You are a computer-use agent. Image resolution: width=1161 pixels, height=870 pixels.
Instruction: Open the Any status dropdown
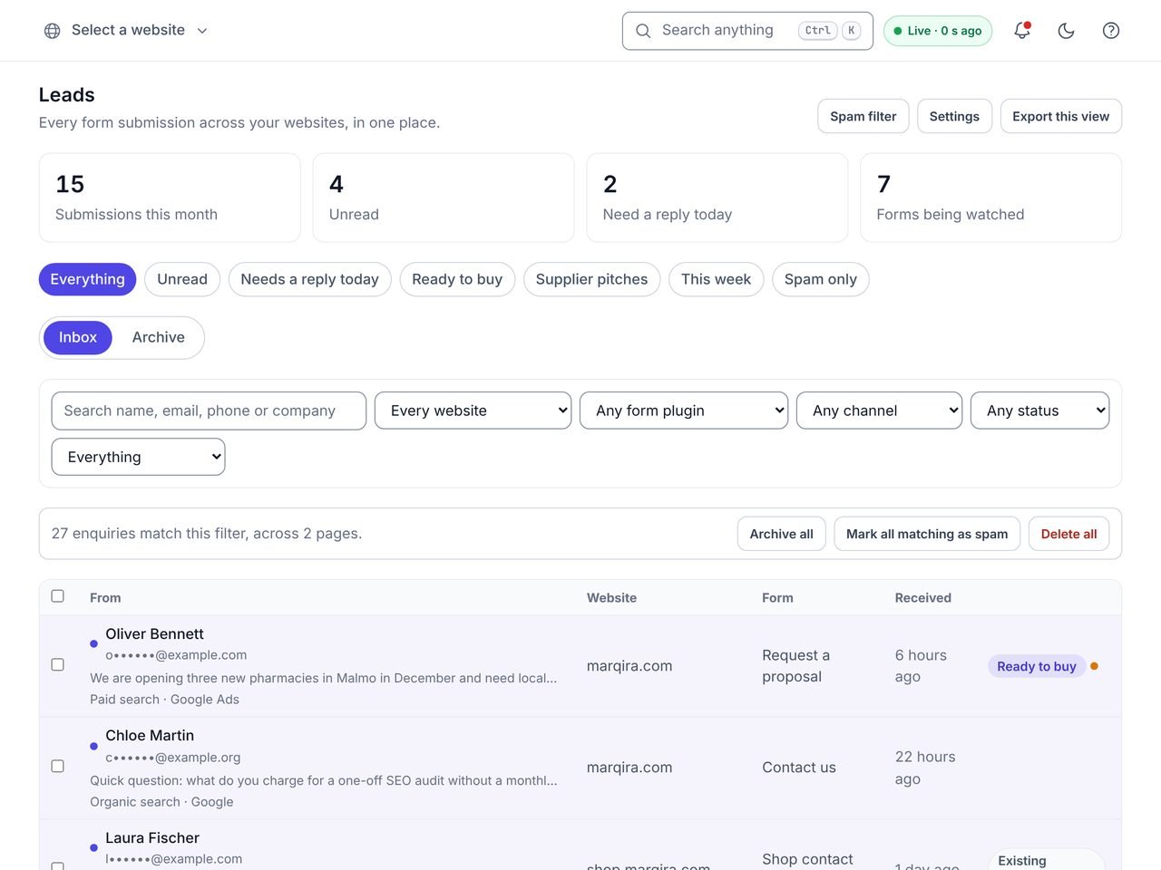1039,411
